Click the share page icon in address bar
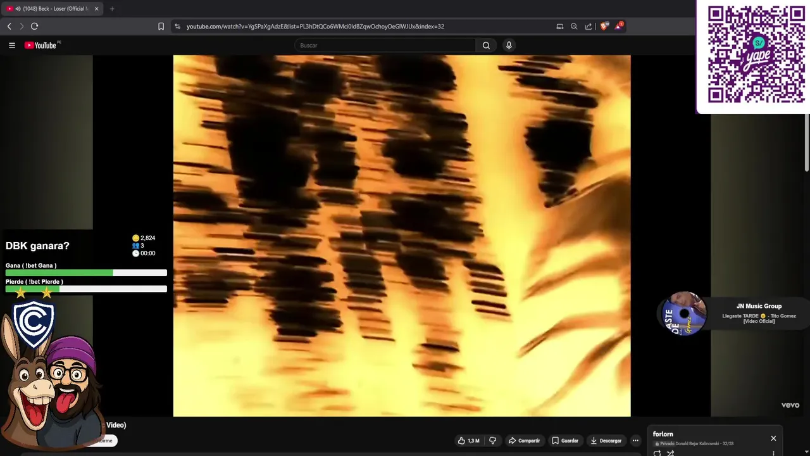 pos(589,26)
